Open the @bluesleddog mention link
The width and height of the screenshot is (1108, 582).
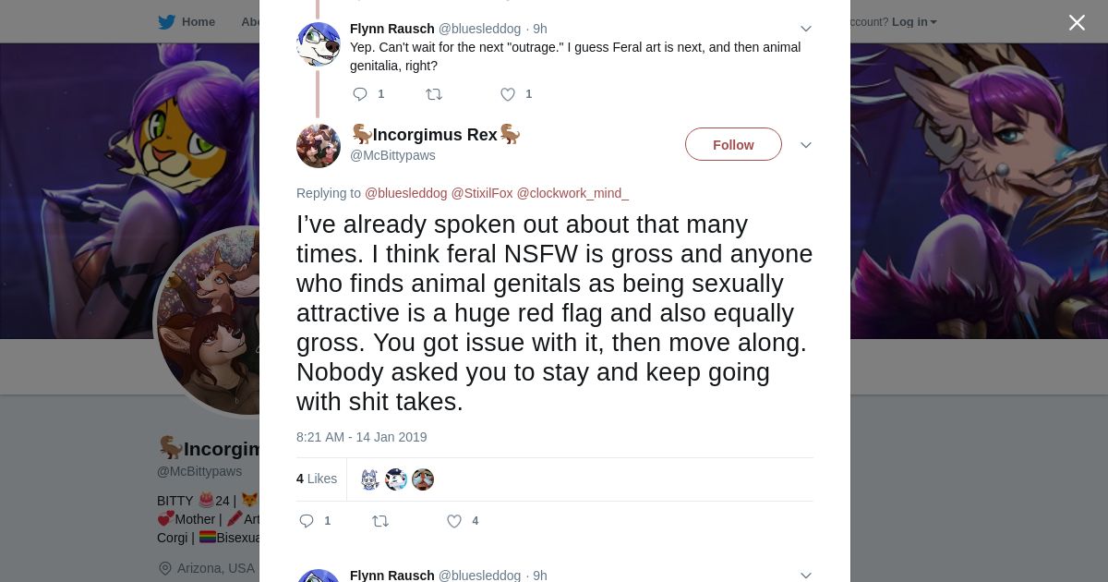click(x=405, y=193)
